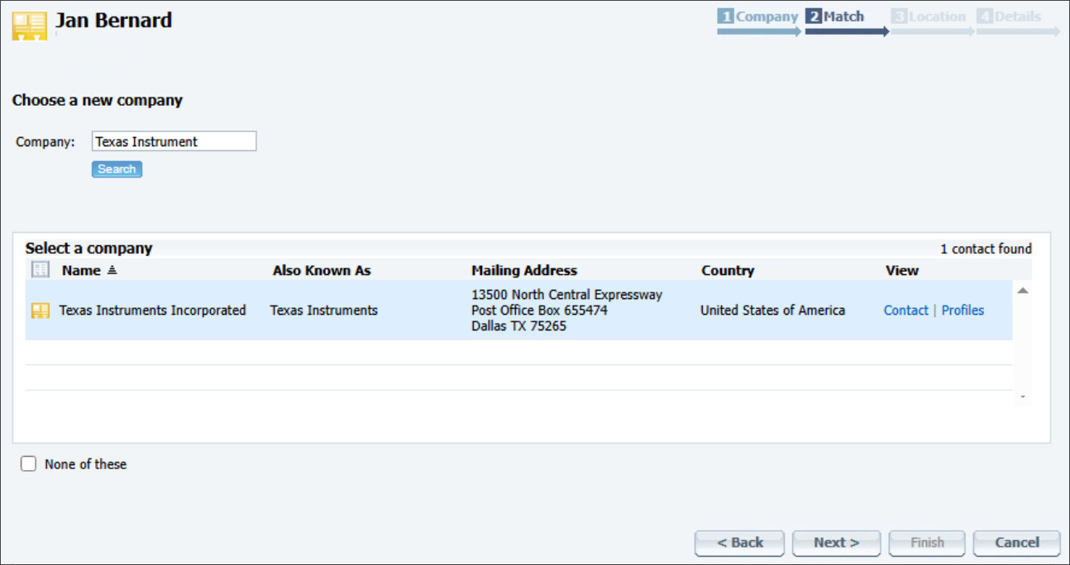The image size is (1070, 565).
Task: Click the company icon beside Texas Instruments Incorporated
Action: [40, 311]
